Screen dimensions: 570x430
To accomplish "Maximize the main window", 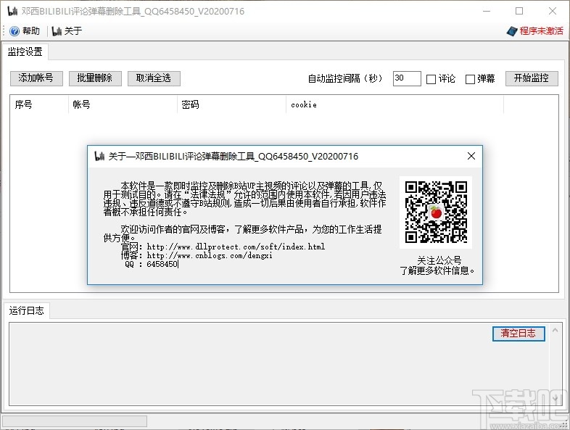I will [519, 12].
